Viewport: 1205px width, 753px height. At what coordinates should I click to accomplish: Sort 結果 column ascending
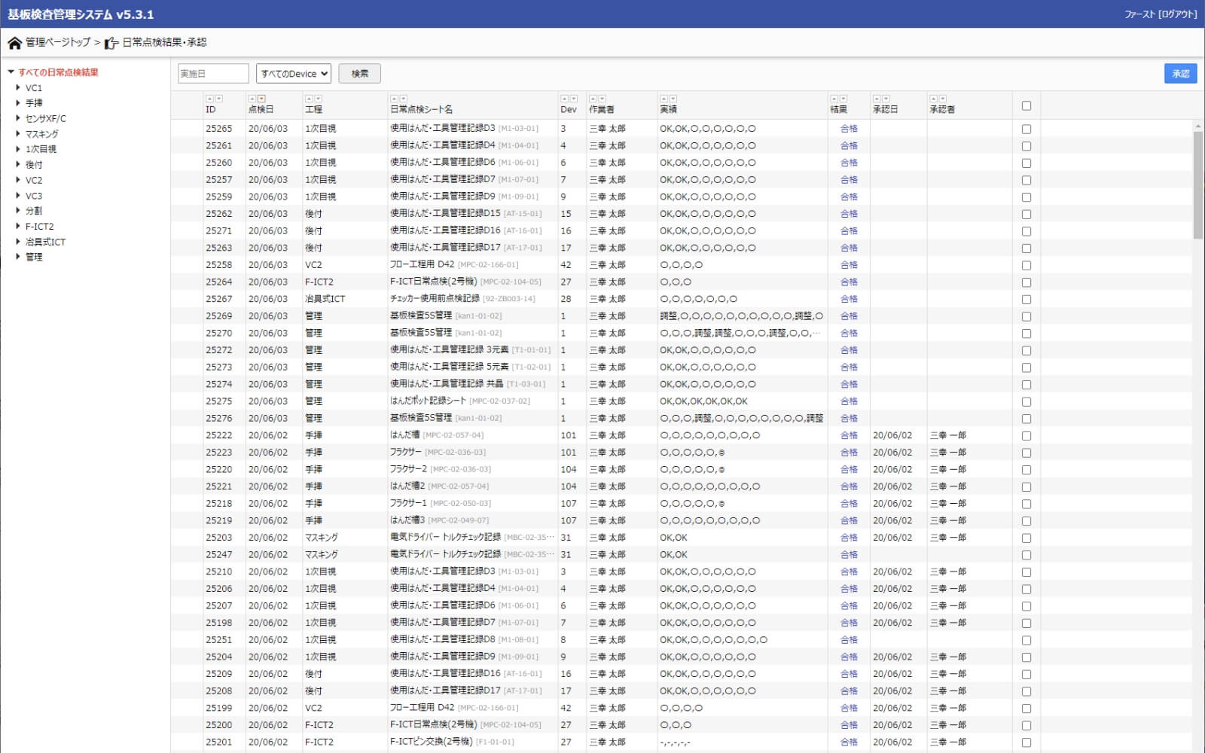[834, 99]
